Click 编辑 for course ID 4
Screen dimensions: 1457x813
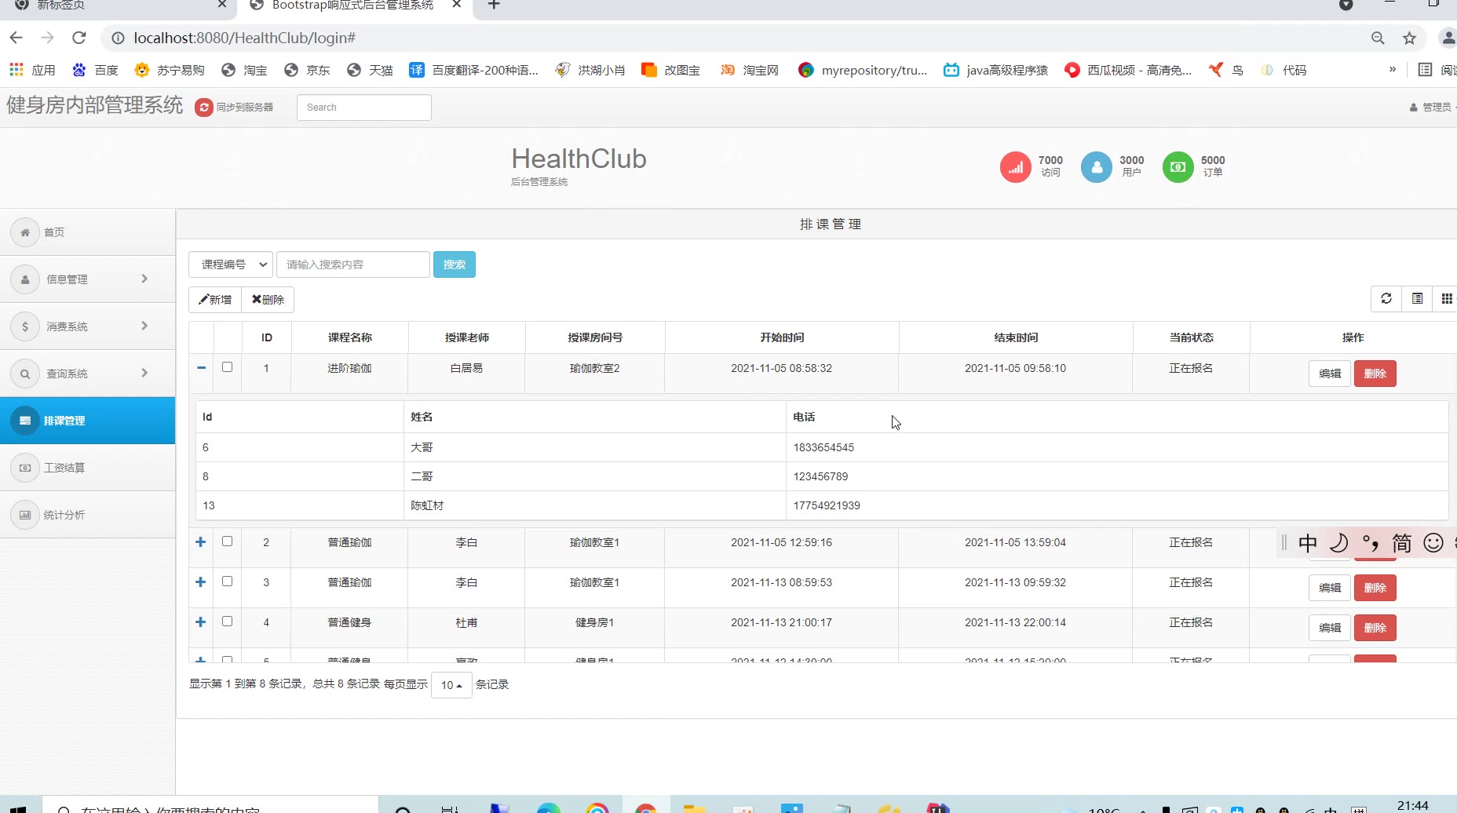1330,628
